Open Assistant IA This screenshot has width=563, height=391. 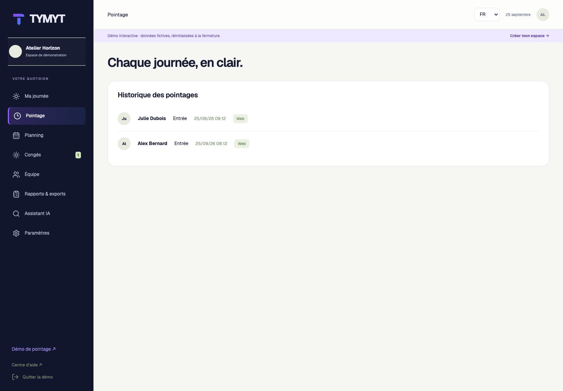(47, 213)
